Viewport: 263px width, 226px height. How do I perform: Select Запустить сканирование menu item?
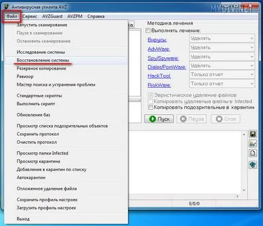coord(66,25)
